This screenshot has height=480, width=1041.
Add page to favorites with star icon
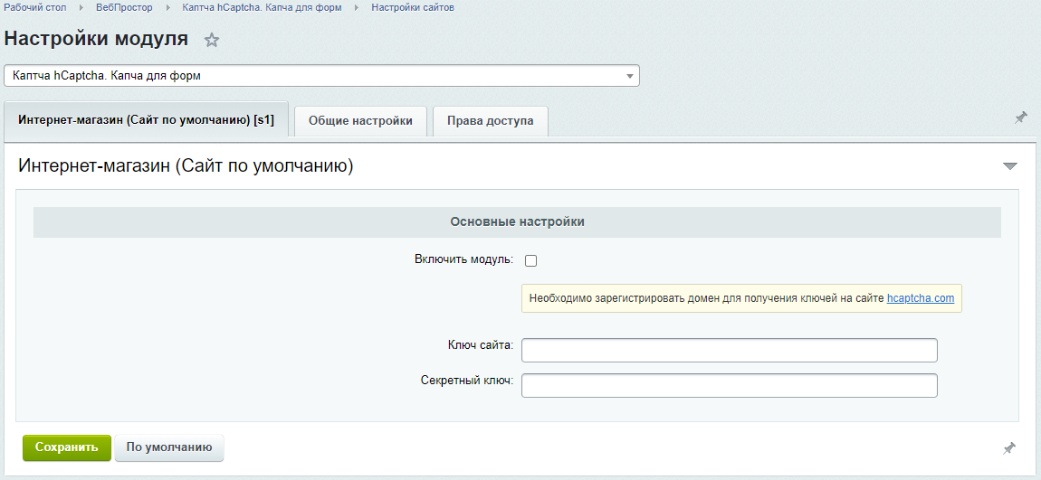point(211,41)
